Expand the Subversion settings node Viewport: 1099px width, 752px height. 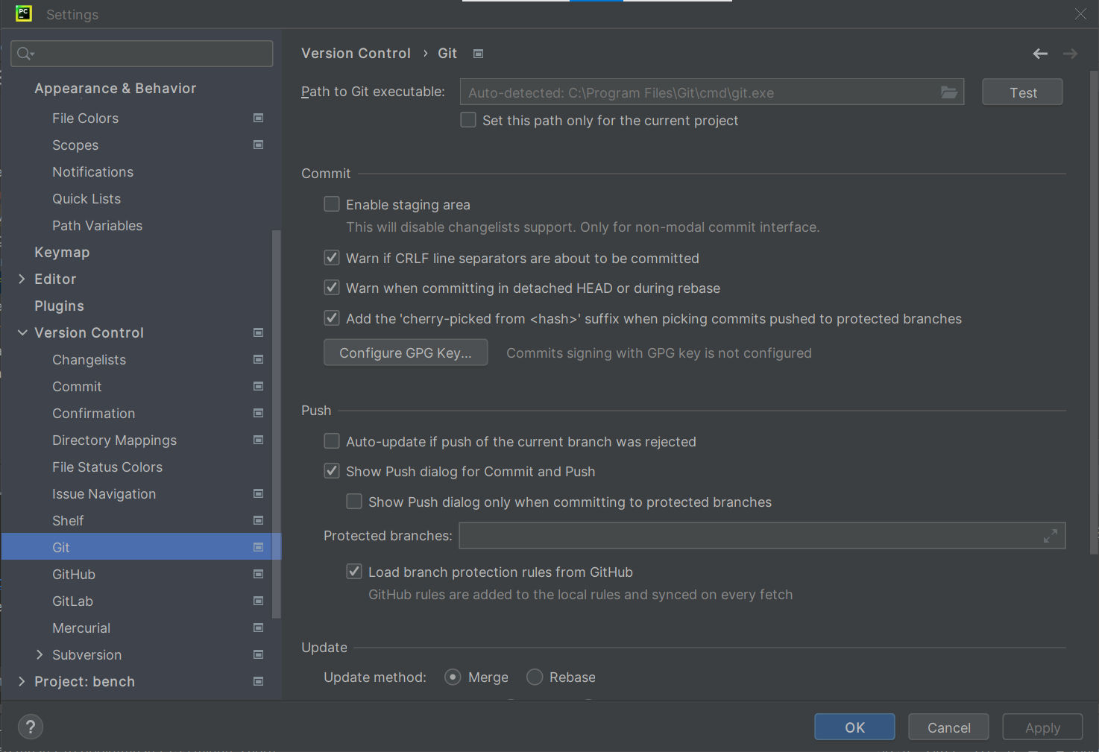pyautogui.click(x=40, y=654)
